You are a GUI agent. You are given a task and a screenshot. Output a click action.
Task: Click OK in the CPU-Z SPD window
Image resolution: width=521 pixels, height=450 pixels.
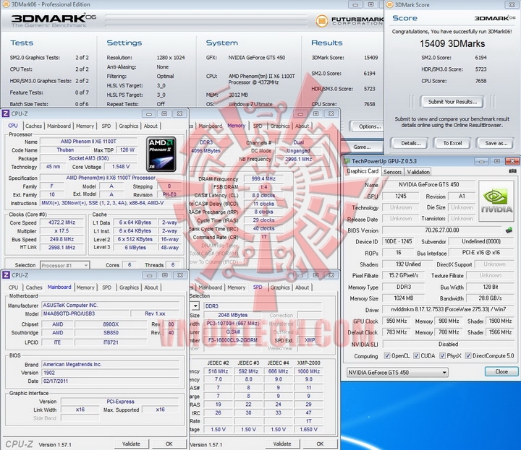[320, 443]
